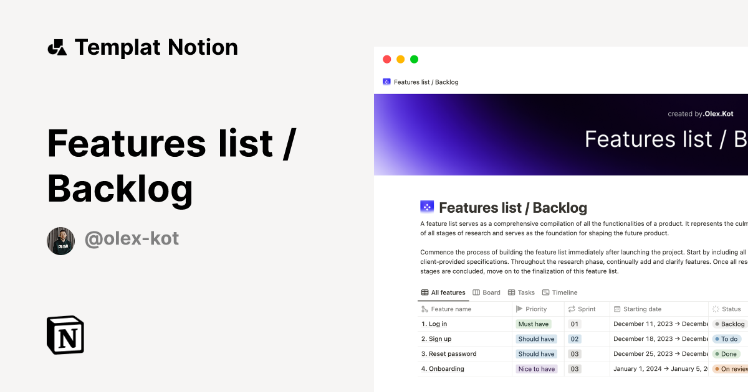Open the @olex-kot profile link

click(x=132, y=239)
